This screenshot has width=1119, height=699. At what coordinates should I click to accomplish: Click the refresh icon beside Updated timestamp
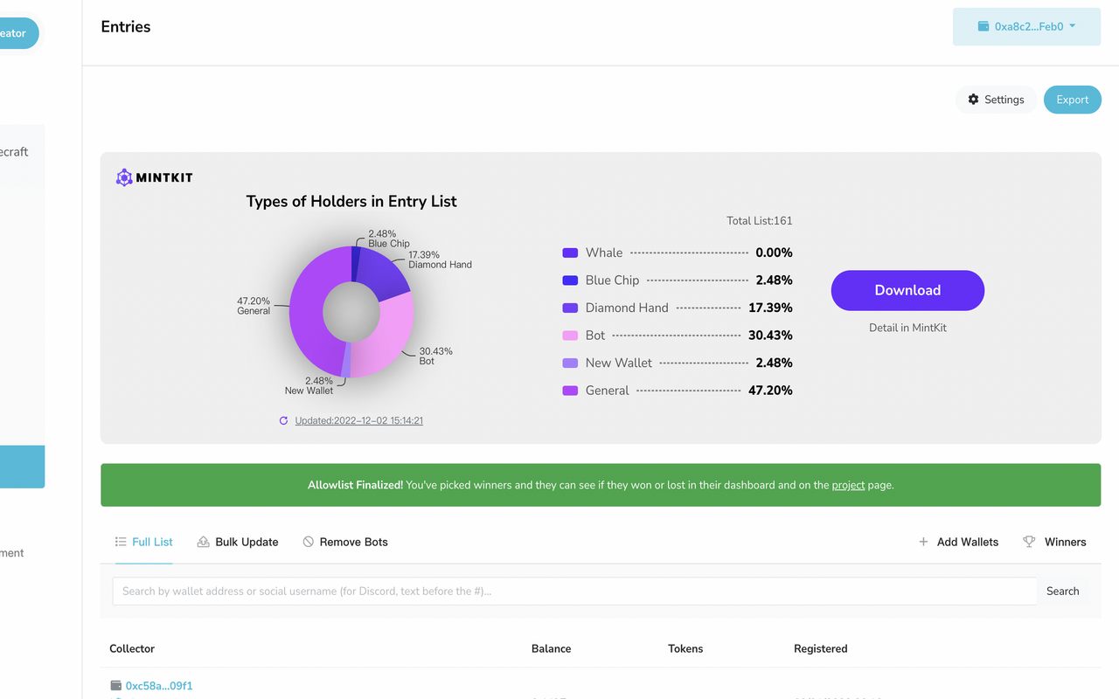click(283, 421)
